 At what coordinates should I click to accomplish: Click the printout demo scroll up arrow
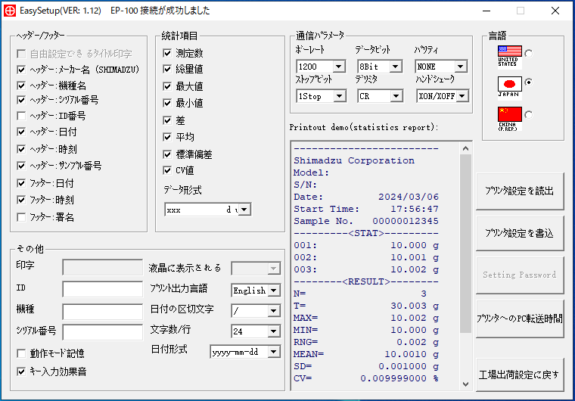pyautogui.click(x=466, y=148)
